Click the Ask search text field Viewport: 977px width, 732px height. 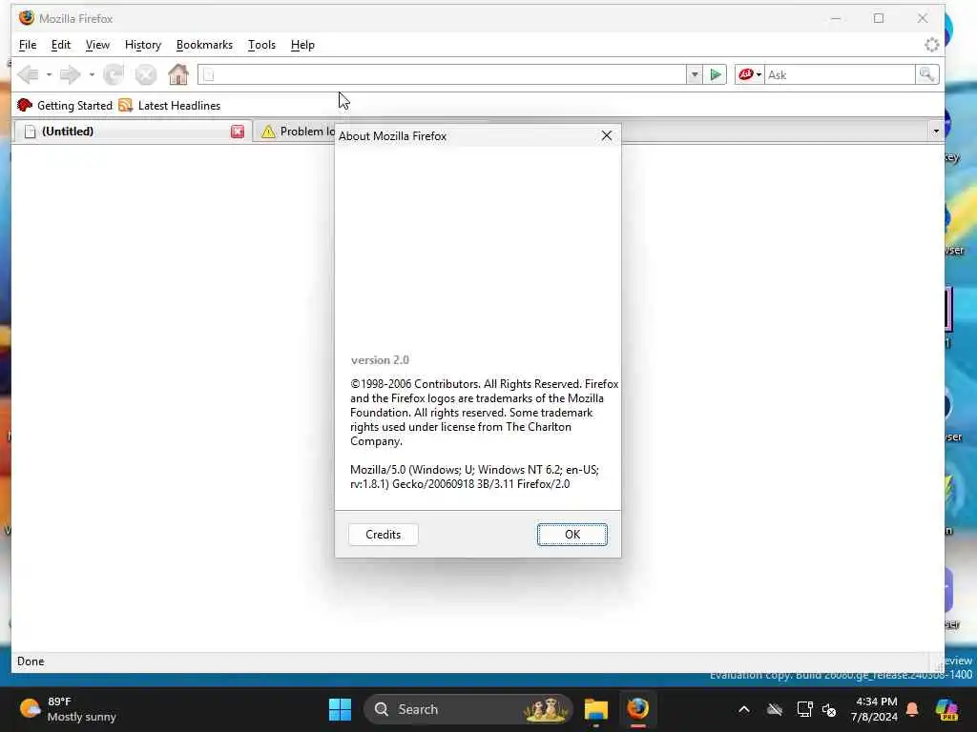click(840, 74)
